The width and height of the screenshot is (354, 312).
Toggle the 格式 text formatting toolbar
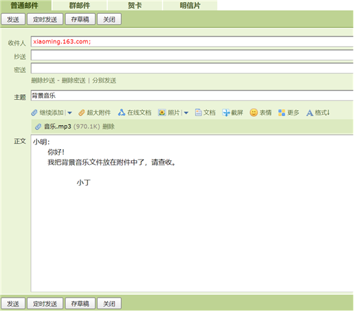point(318,113)
